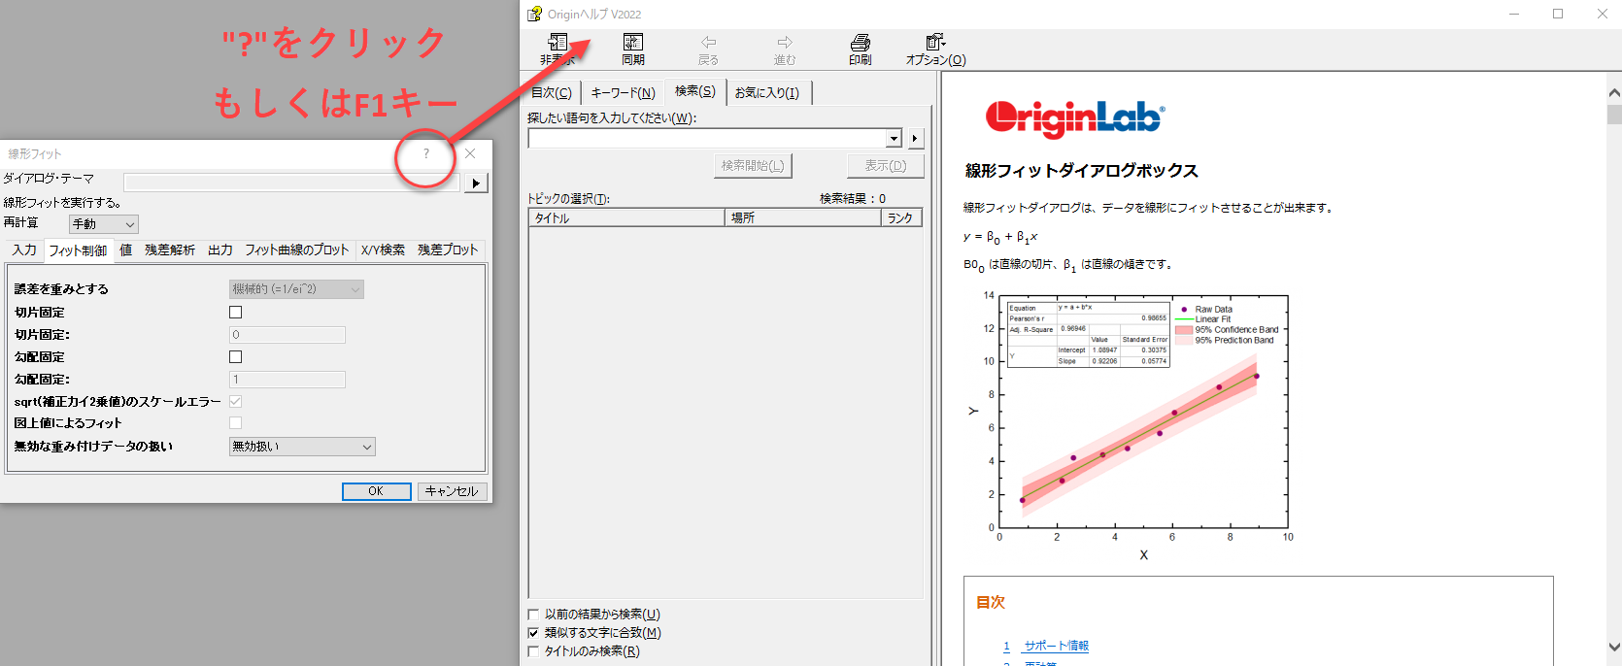The height and width of the screenshot is (666, 1622).
Task: Enable 以前の結果から検索 checkbox
Action: pos(533,615)
